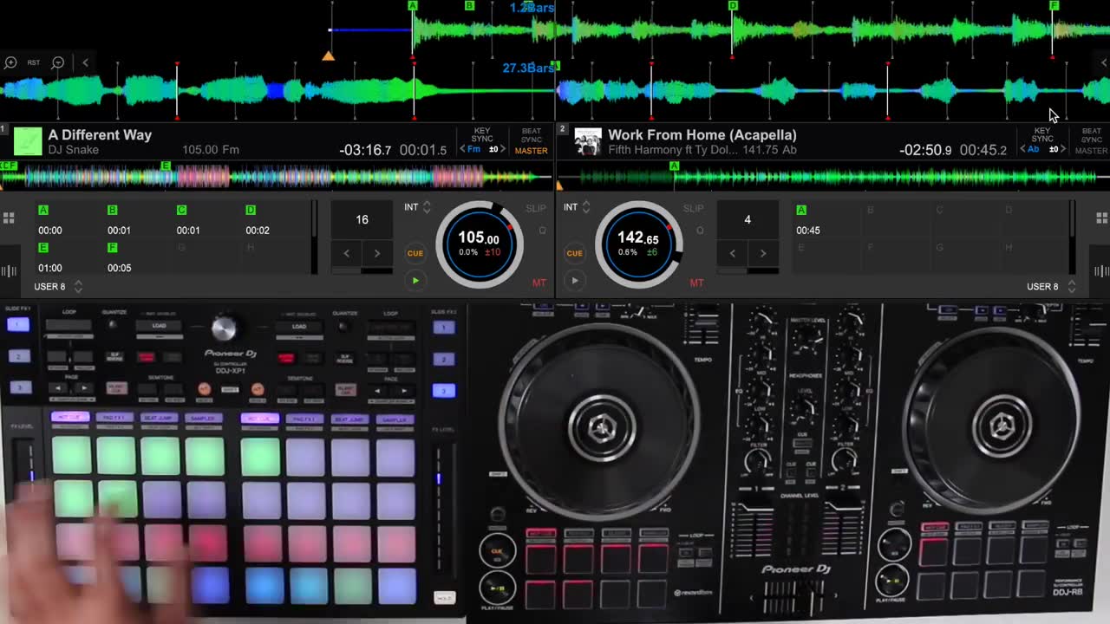Start playback on deck 2
1110x624 pixels.
[x=574, y=280]
